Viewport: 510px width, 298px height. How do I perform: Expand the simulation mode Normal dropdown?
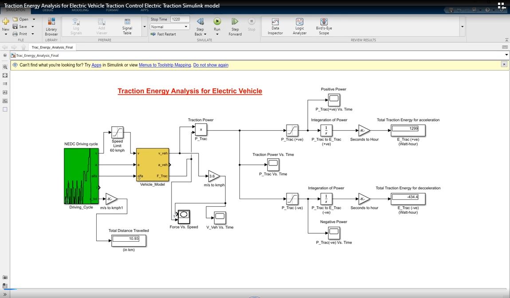click(x=186, y=27)
